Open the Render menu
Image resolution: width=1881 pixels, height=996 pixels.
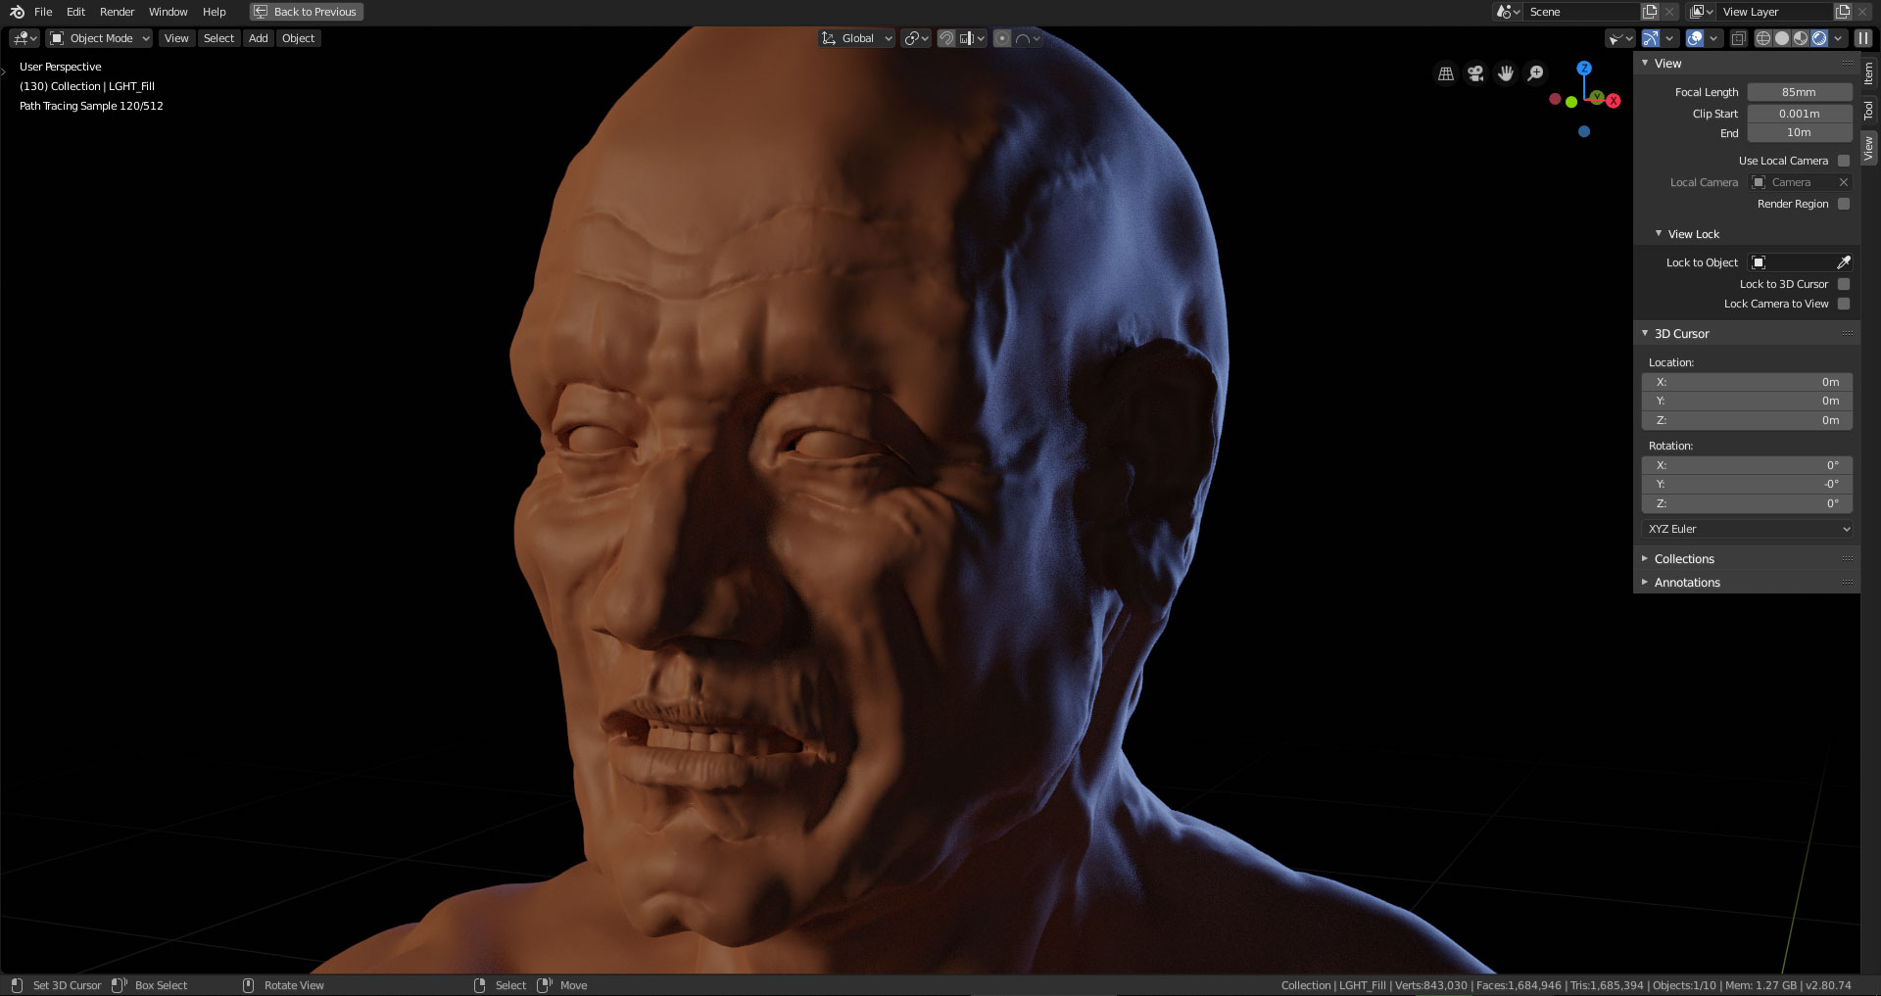pos(117,12)
